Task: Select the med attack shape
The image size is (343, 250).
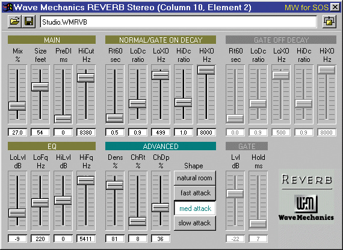Action: click(x=195, y=209)
